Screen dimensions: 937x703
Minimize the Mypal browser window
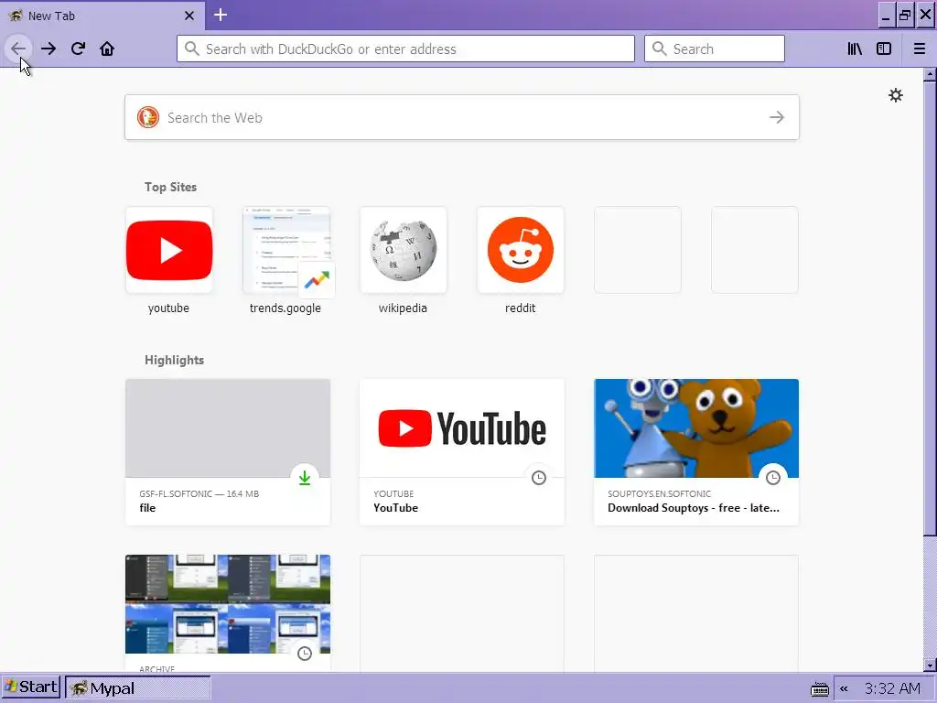pyautogui.click(x=887, y=16)
